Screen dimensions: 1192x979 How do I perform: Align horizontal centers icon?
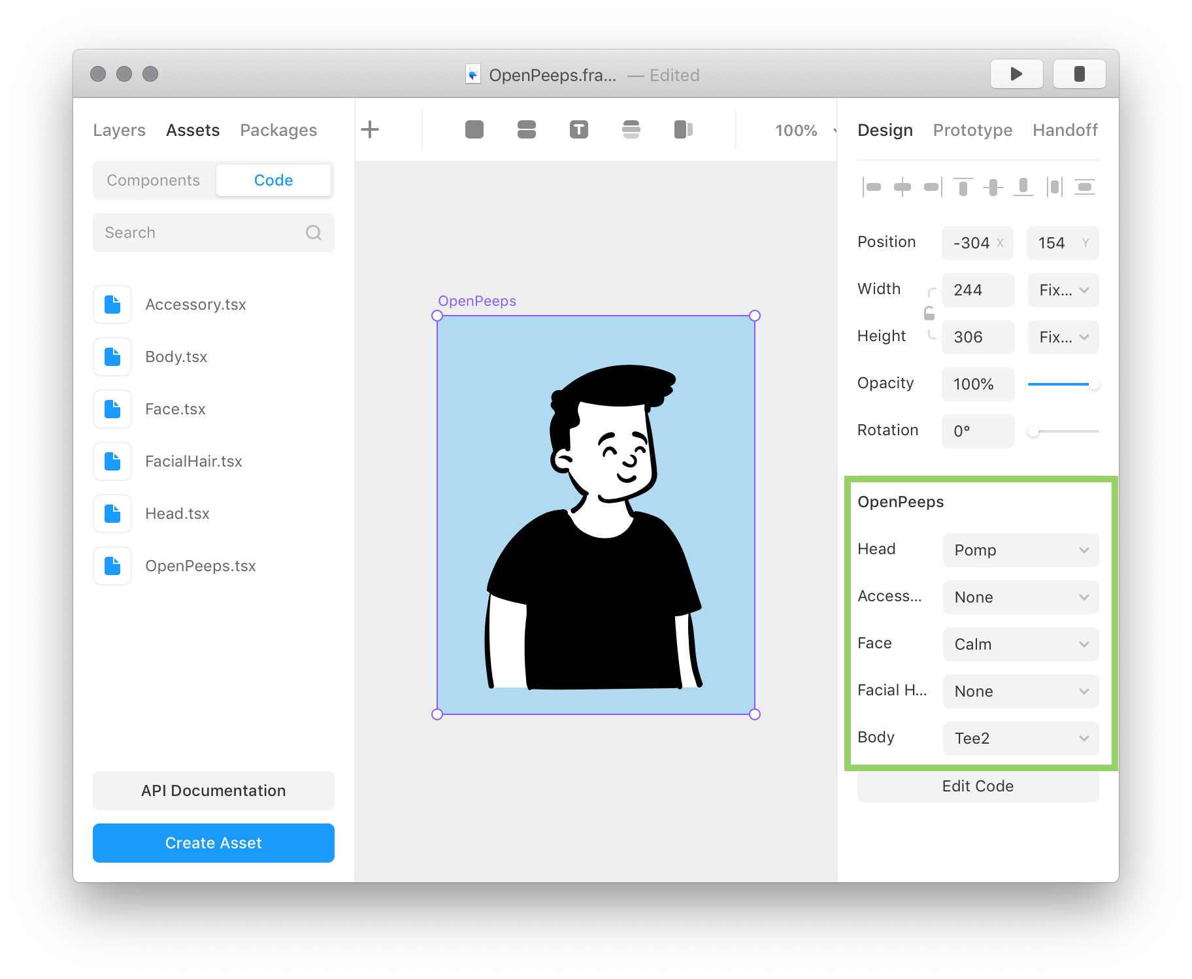click(902, 188)
